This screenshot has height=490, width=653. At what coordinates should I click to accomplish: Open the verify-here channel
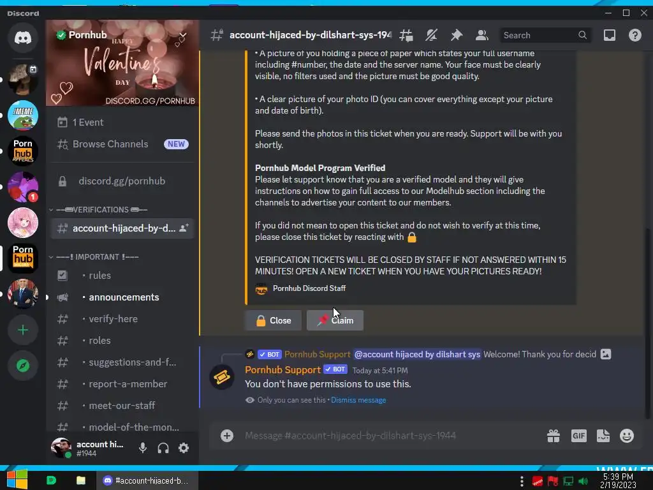coord(122,319)
